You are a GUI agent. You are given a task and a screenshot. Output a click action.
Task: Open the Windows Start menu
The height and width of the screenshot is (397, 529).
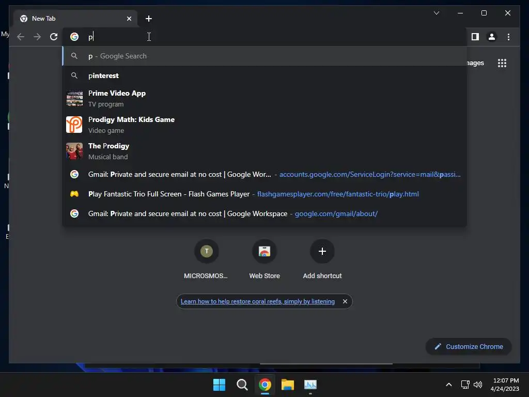pos(219,385)
